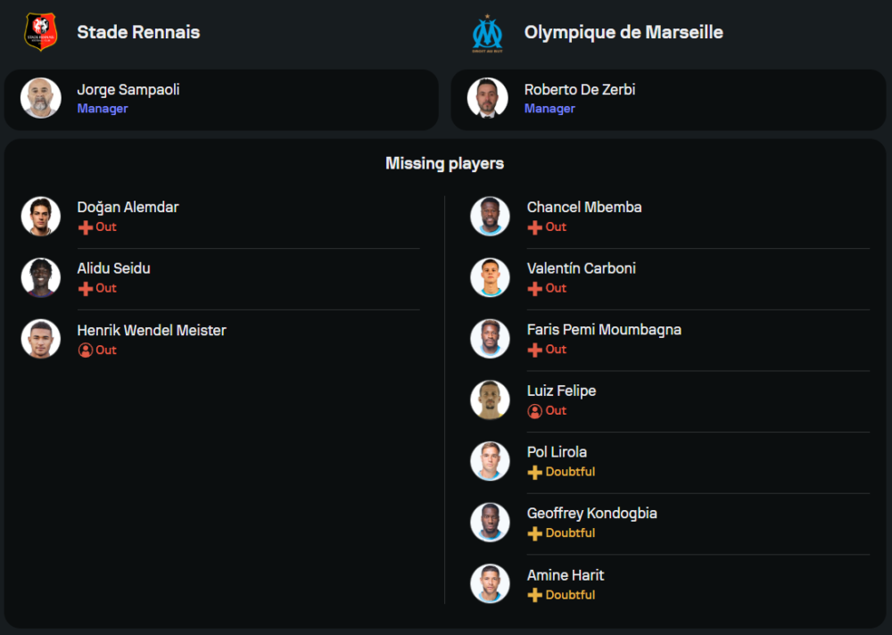Click the yellow doubtful icon under Pol Lirola
The width and height of the screenshot is (892, 635).
tap(535, 473)
